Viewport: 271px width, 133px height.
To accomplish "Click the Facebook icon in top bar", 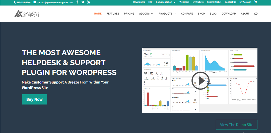I will [x=77, y=2].
